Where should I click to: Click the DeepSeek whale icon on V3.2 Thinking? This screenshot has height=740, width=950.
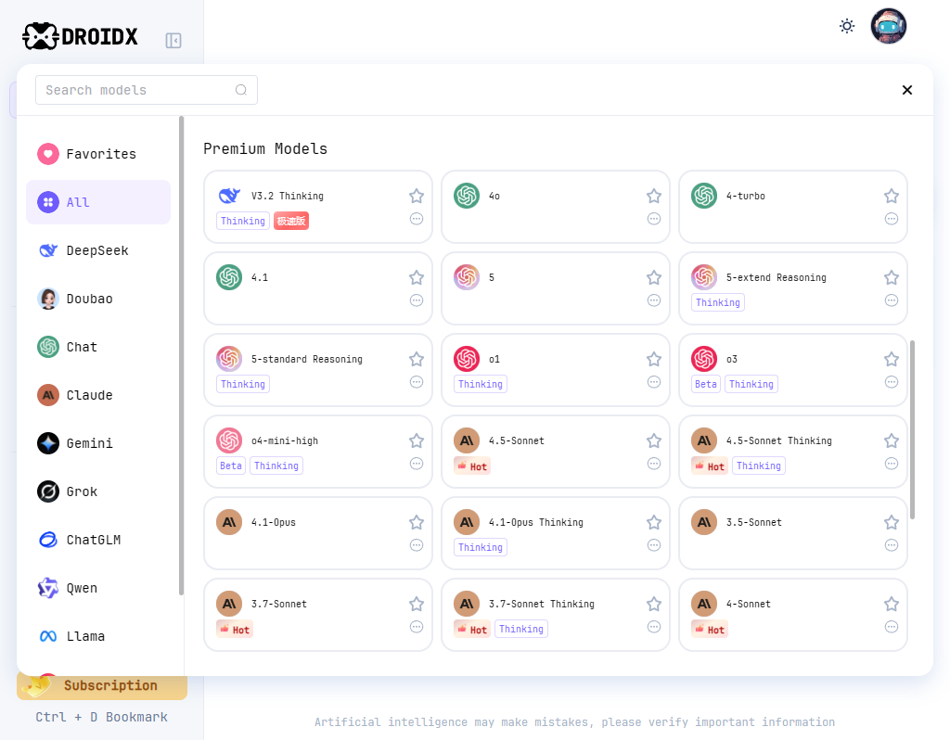(228, 197)
